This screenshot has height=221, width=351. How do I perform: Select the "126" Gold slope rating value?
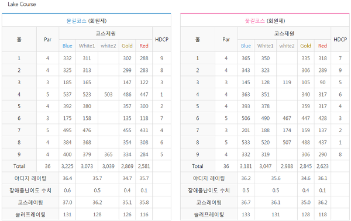pyautogui.click(x=127, y=215)
